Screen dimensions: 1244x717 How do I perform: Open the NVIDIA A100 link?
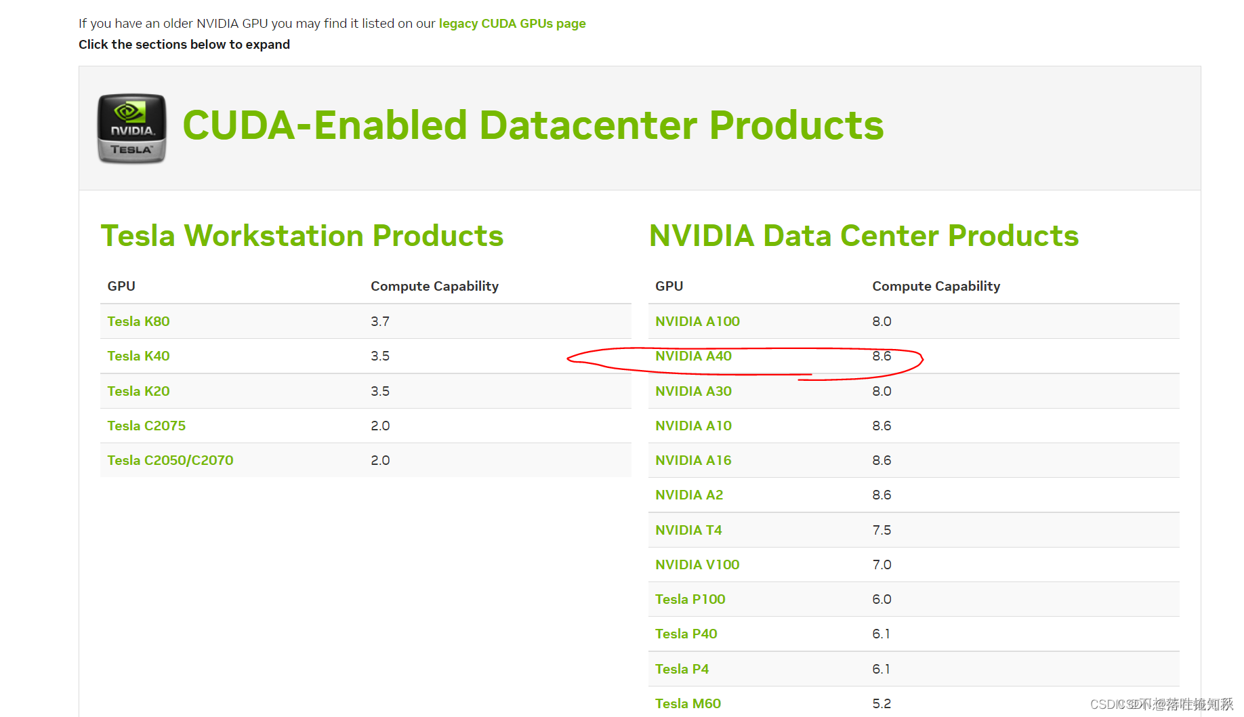[x=697, y=321]
